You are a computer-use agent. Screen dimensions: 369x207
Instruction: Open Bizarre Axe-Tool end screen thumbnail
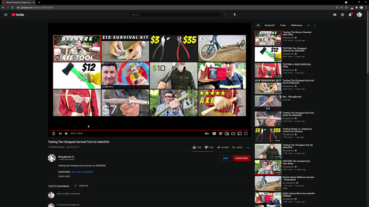tap(77, 48)
